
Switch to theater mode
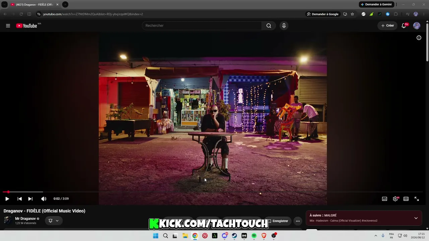pos(406,199)
